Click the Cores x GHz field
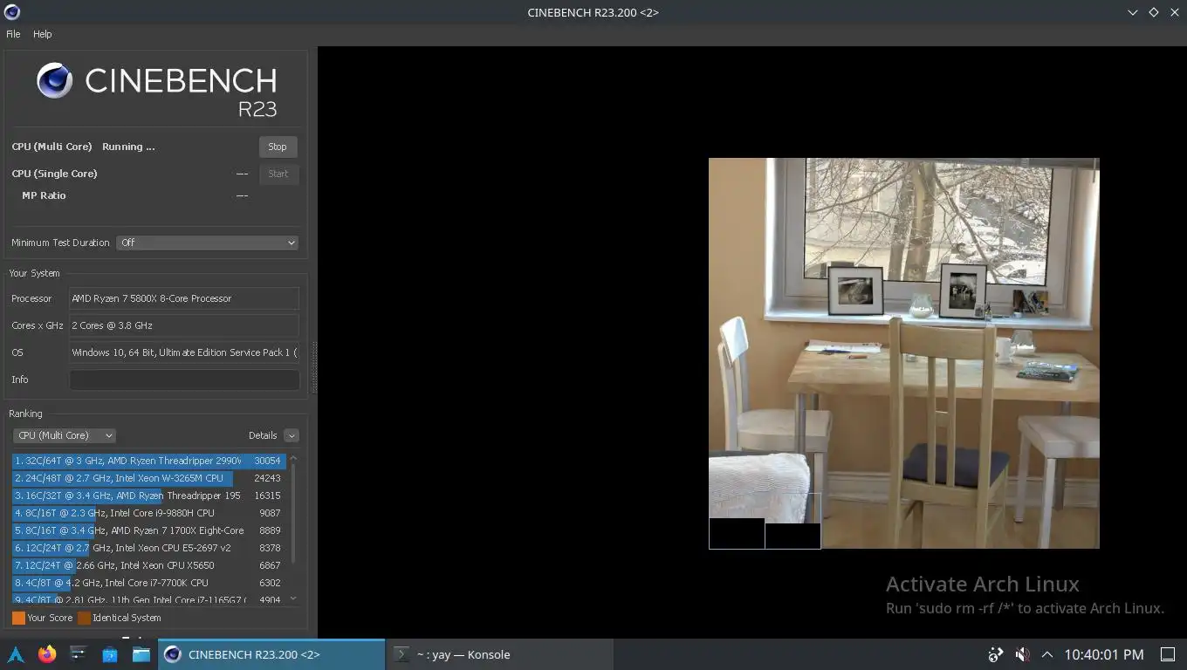This screenshot has height=670, width=1187. [184, 325]
